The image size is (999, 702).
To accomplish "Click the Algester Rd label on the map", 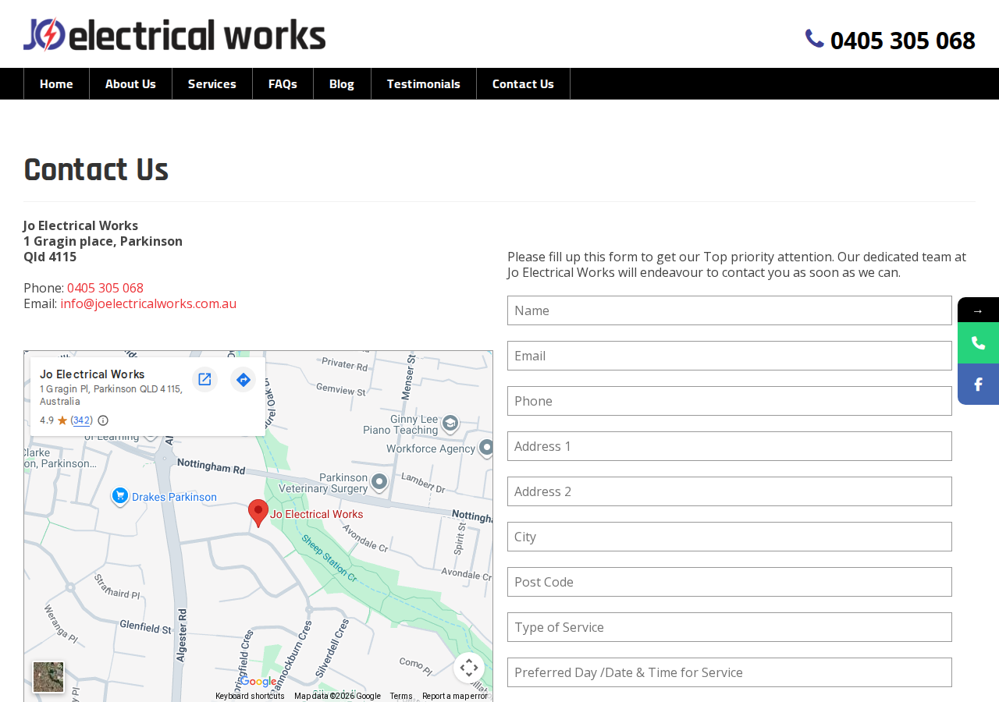I will pos(181,635).
